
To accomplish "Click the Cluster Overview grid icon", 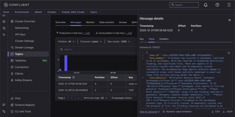I will tap(12, 21).
